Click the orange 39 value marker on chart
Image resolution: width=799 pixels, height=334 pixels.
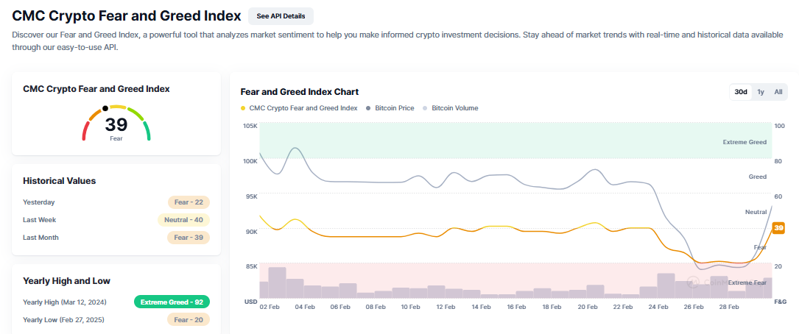[779, 228]
